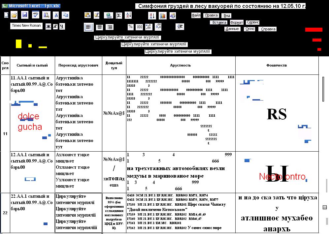The height and width of the screenshot is (234, 329).
Task: Click the indent icon
Action: pos(180,27)
